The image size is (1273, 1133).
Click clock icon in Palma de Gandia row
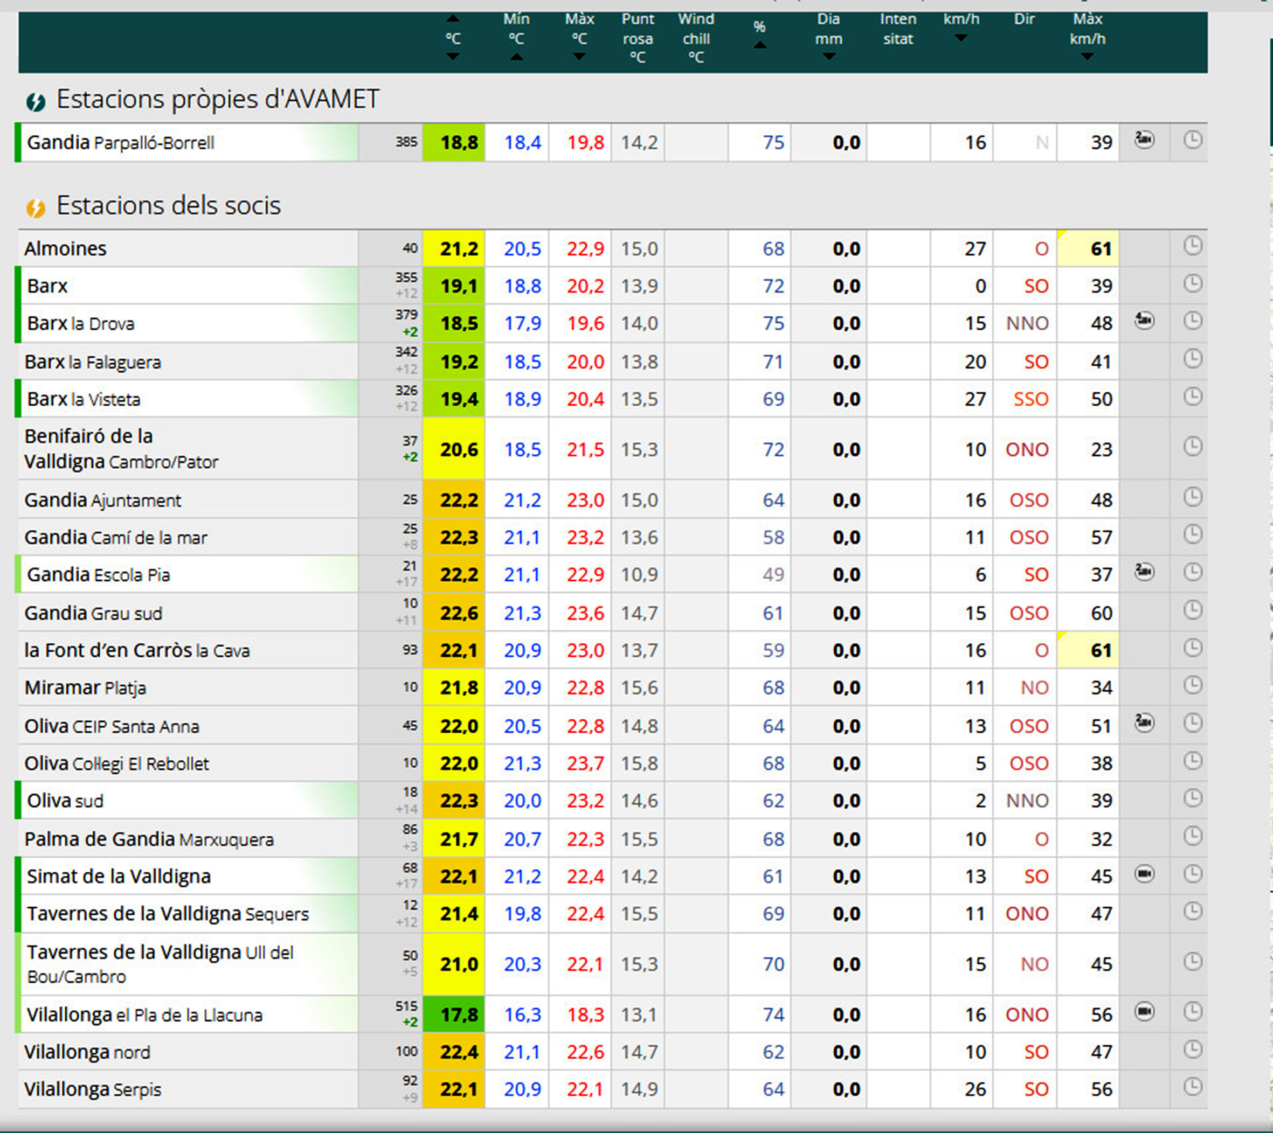(x=1192, y=836)
